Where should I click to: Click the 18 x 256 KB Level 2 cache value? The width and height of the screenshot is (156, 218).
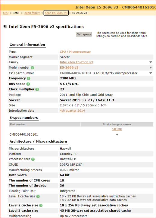94,205
